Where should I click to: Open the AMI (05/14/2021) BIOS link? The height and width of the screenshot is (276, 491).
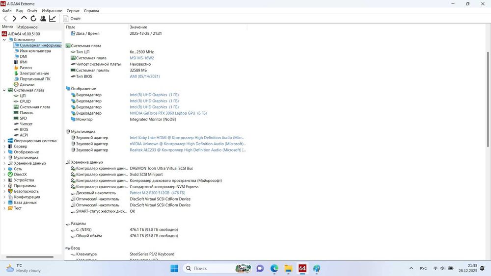coord(145,76)
